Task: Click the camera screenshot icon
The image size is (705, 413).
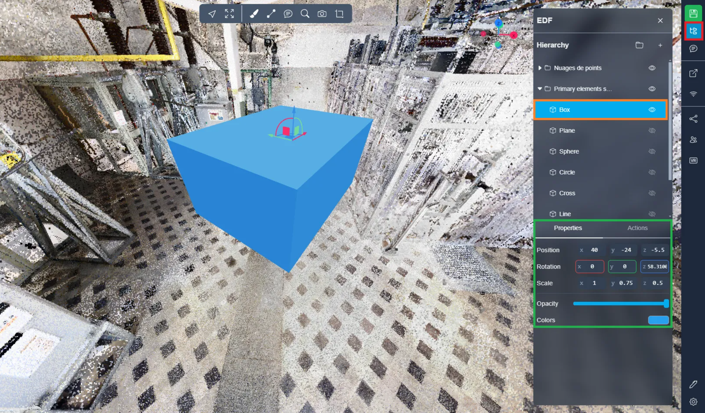Action: (322, 14)
